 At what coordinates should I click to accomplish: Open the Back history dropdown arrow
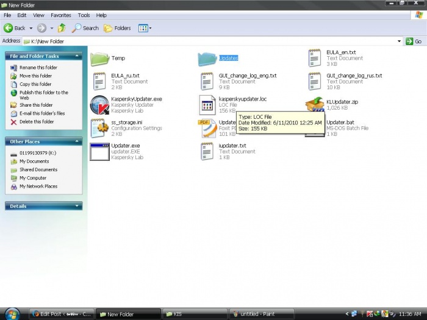(x=30, y=28)
